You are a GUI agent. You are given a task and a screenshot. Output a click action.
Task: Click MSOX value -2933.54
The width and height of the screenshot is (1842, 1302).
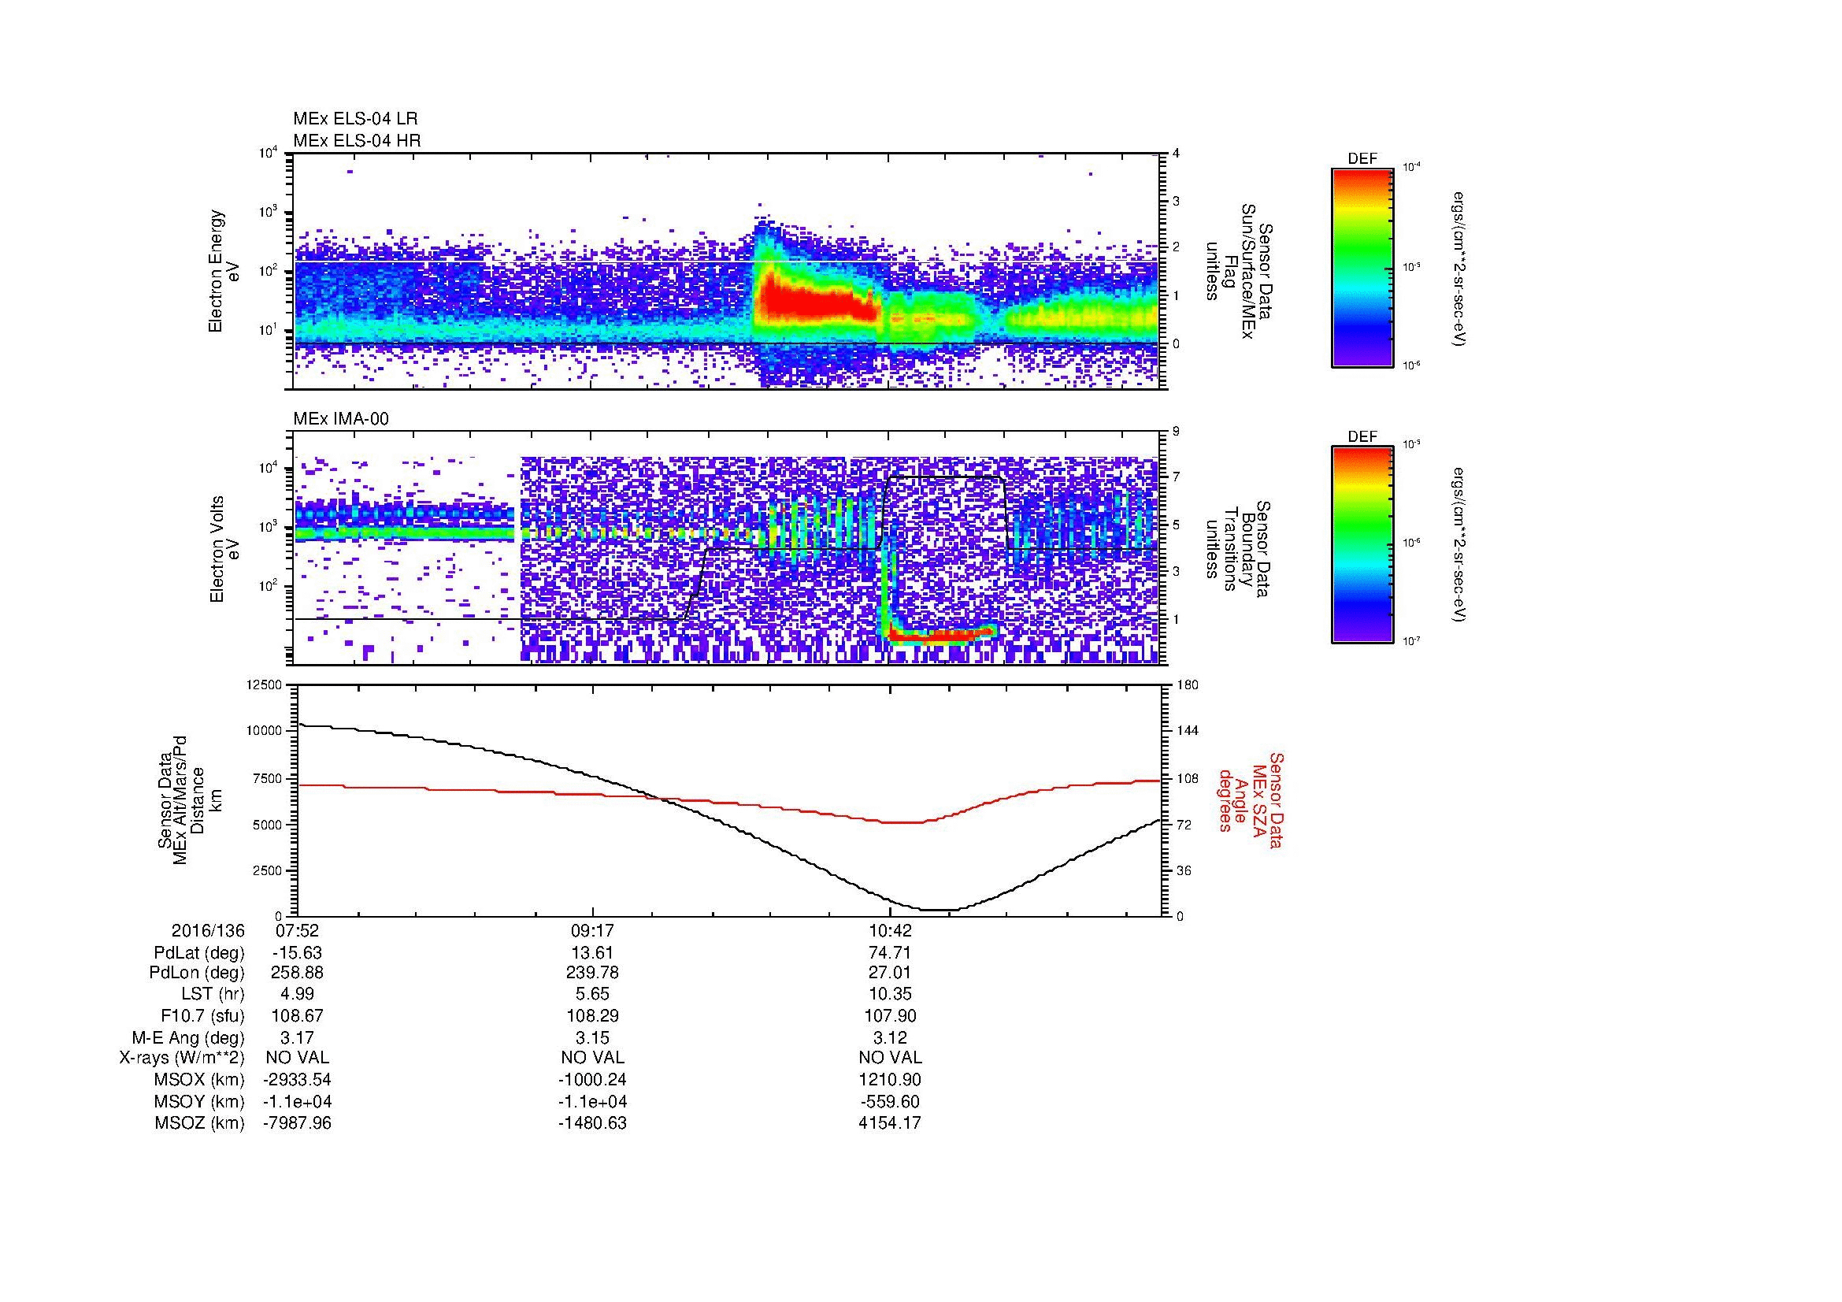pos(297,1081)
